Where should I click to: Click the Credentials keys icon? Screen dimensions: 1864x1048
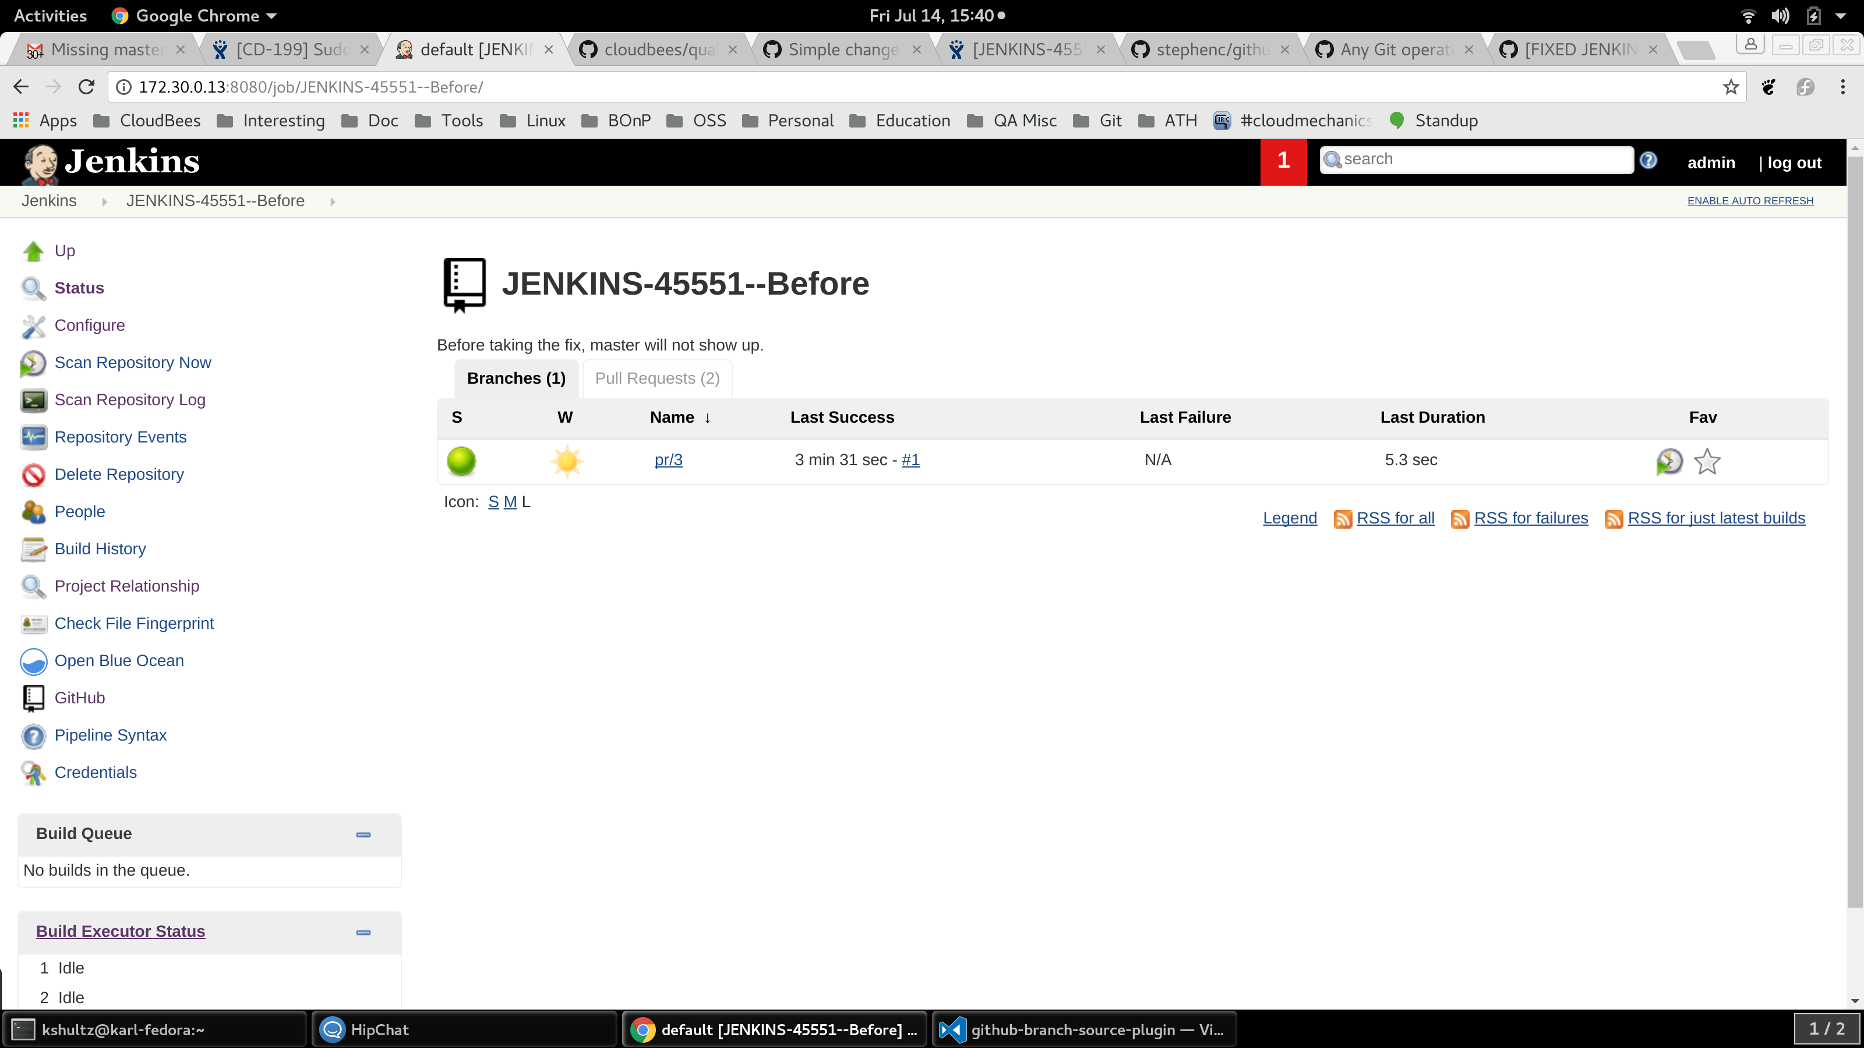pos(33,773)
